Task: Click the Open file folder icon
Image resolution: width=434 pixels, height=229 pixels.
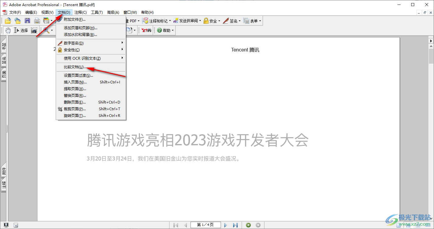Action: (x=8, y=21)
